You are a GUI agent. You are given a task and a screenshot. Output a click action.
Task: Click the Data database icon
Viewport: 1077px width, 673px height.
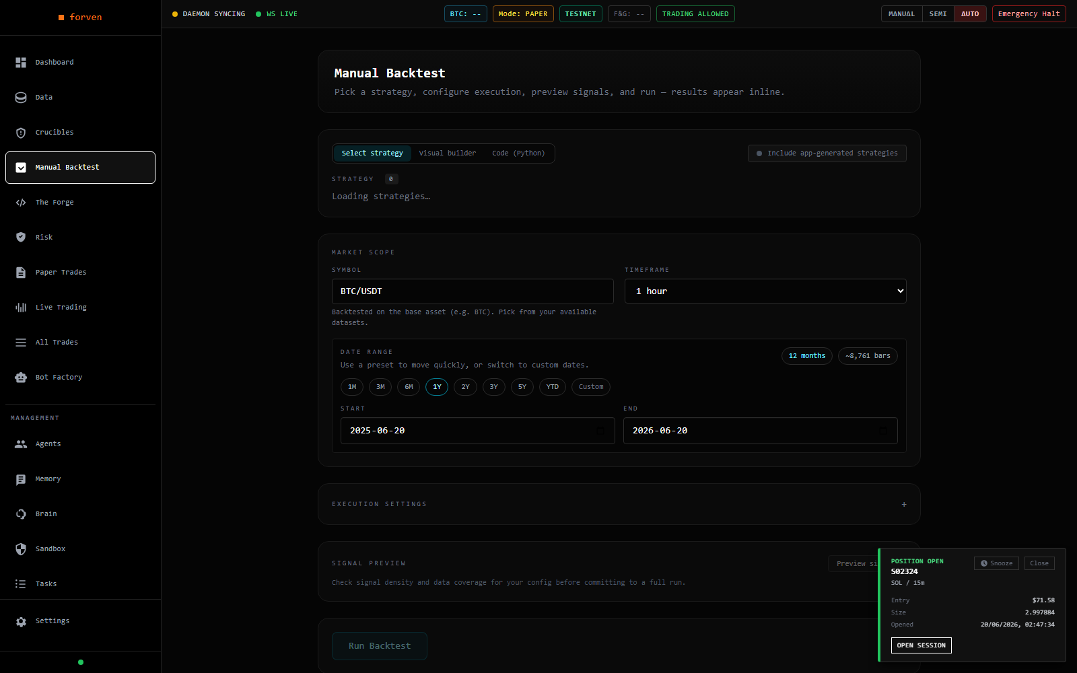click(21, 98)
